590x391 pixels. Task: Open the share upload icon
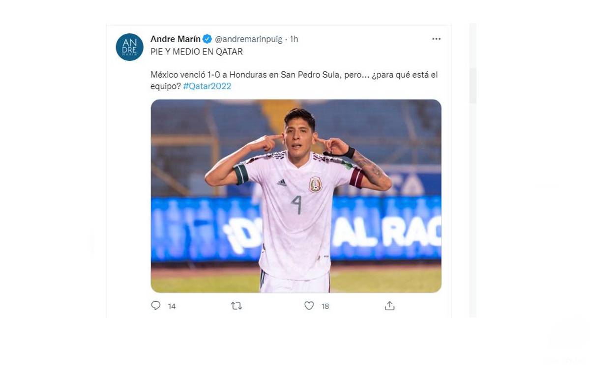point(389,306)
